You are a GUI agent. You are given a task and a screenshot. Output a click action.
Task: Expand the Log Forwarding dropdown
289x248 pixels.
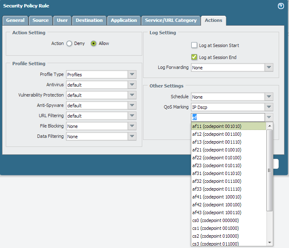pyautogui.click(x=269, y=68)
